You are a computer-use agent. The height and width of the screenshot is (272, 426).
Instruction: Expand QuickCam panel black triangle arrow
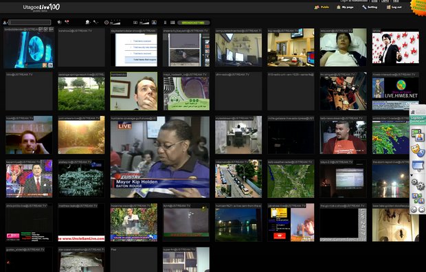point(412,175)
